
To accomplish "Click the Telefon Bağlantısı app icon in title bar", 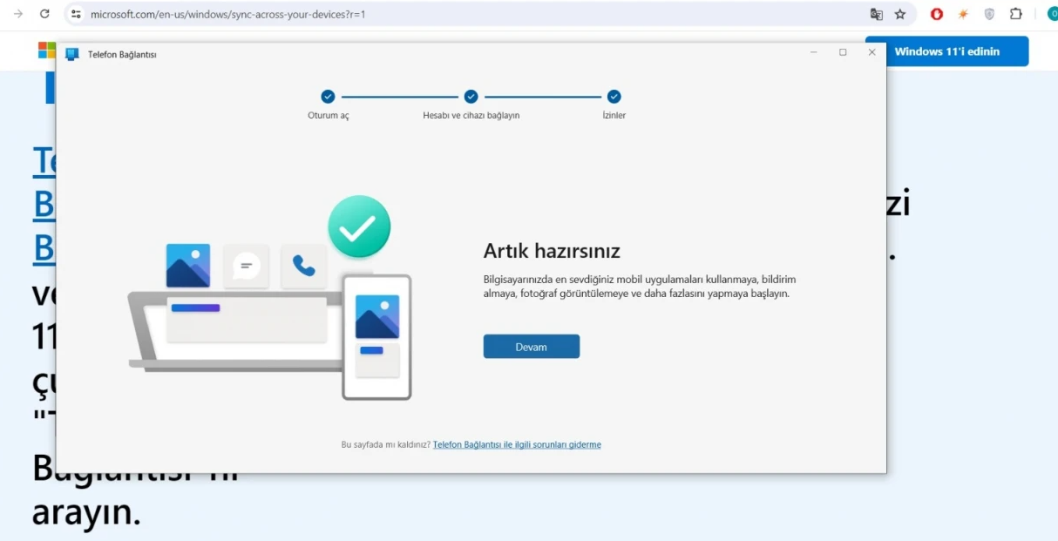I will point(72,54).
